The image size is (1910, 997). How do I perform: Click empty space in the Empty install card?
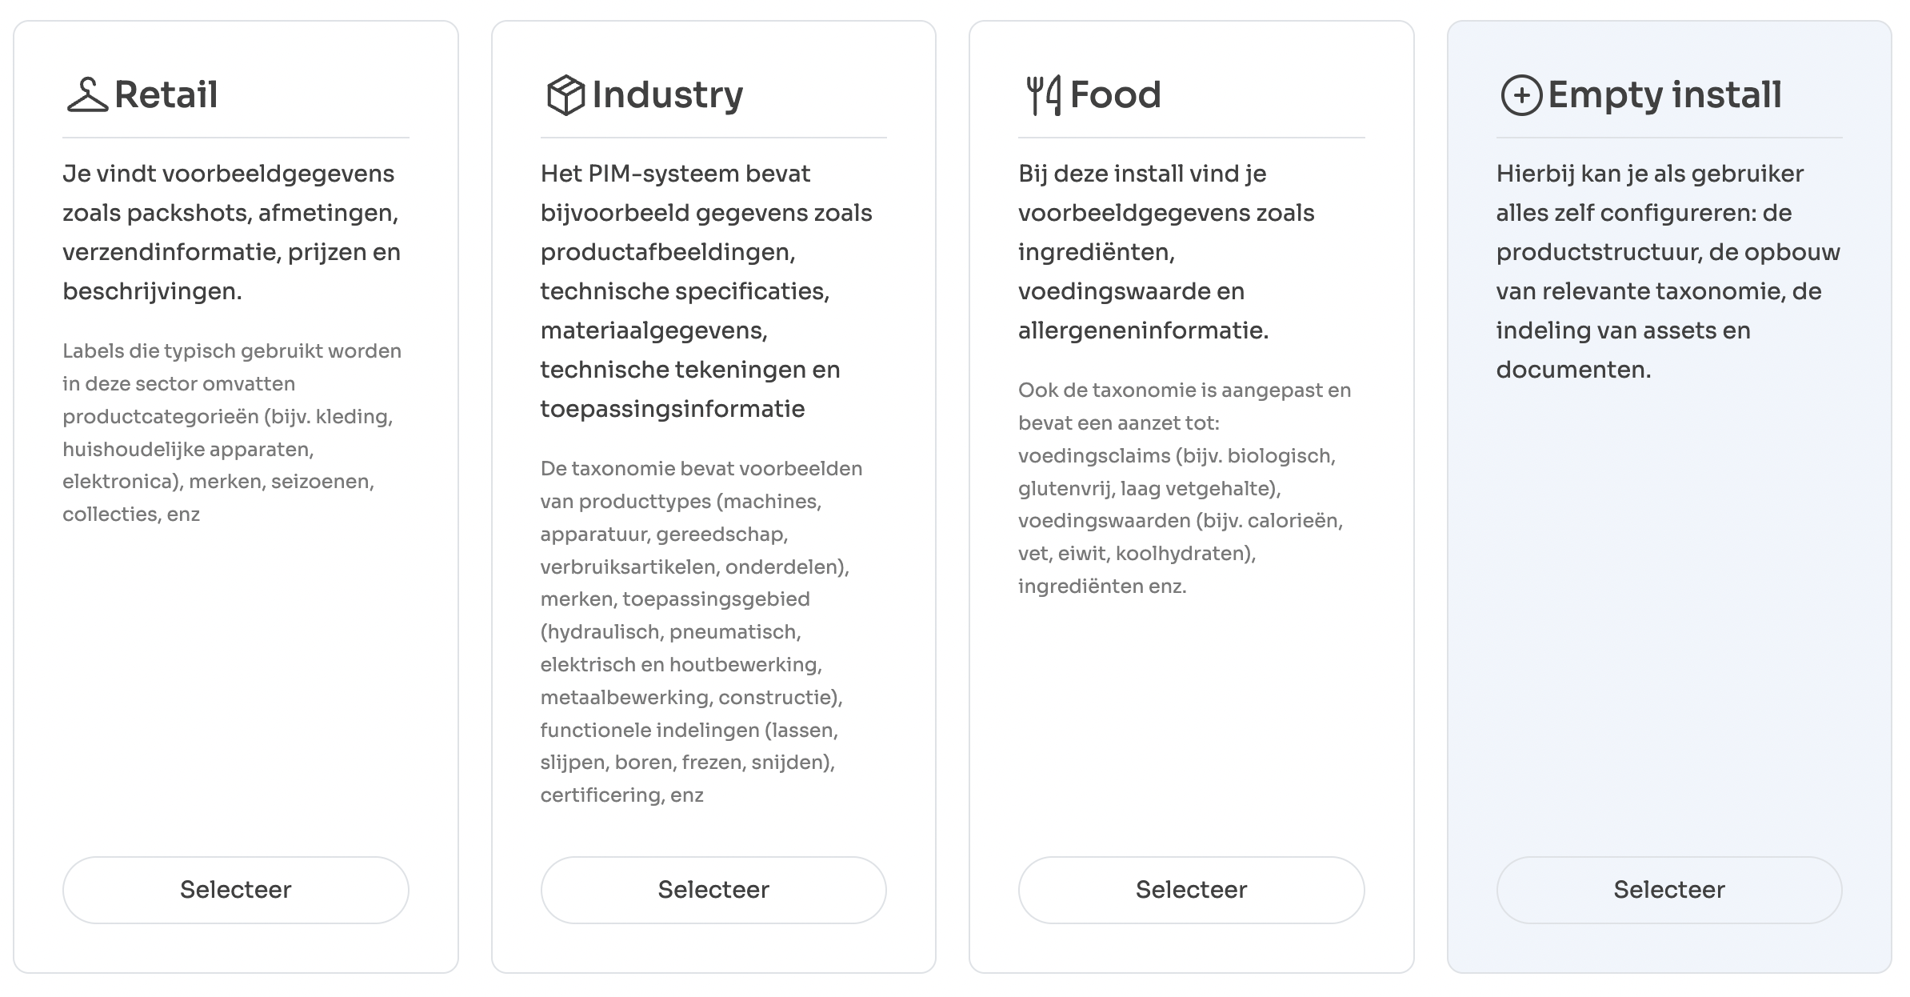pos(1668,624)
